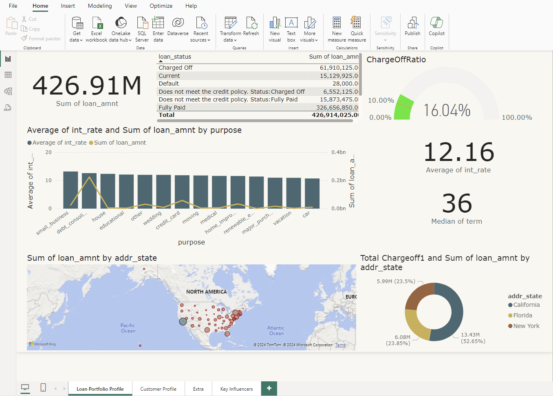The width and height of the screenshot is (553, 396).
Task: Click Copy in Clipboard group
Action: (x=31, y=29)
